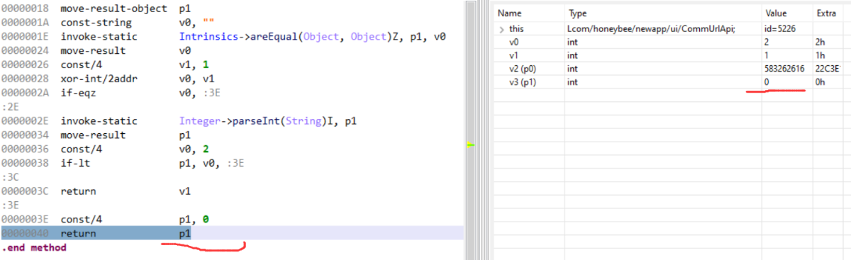
Task: Click address 0000002E
Action: click(25, 121)
